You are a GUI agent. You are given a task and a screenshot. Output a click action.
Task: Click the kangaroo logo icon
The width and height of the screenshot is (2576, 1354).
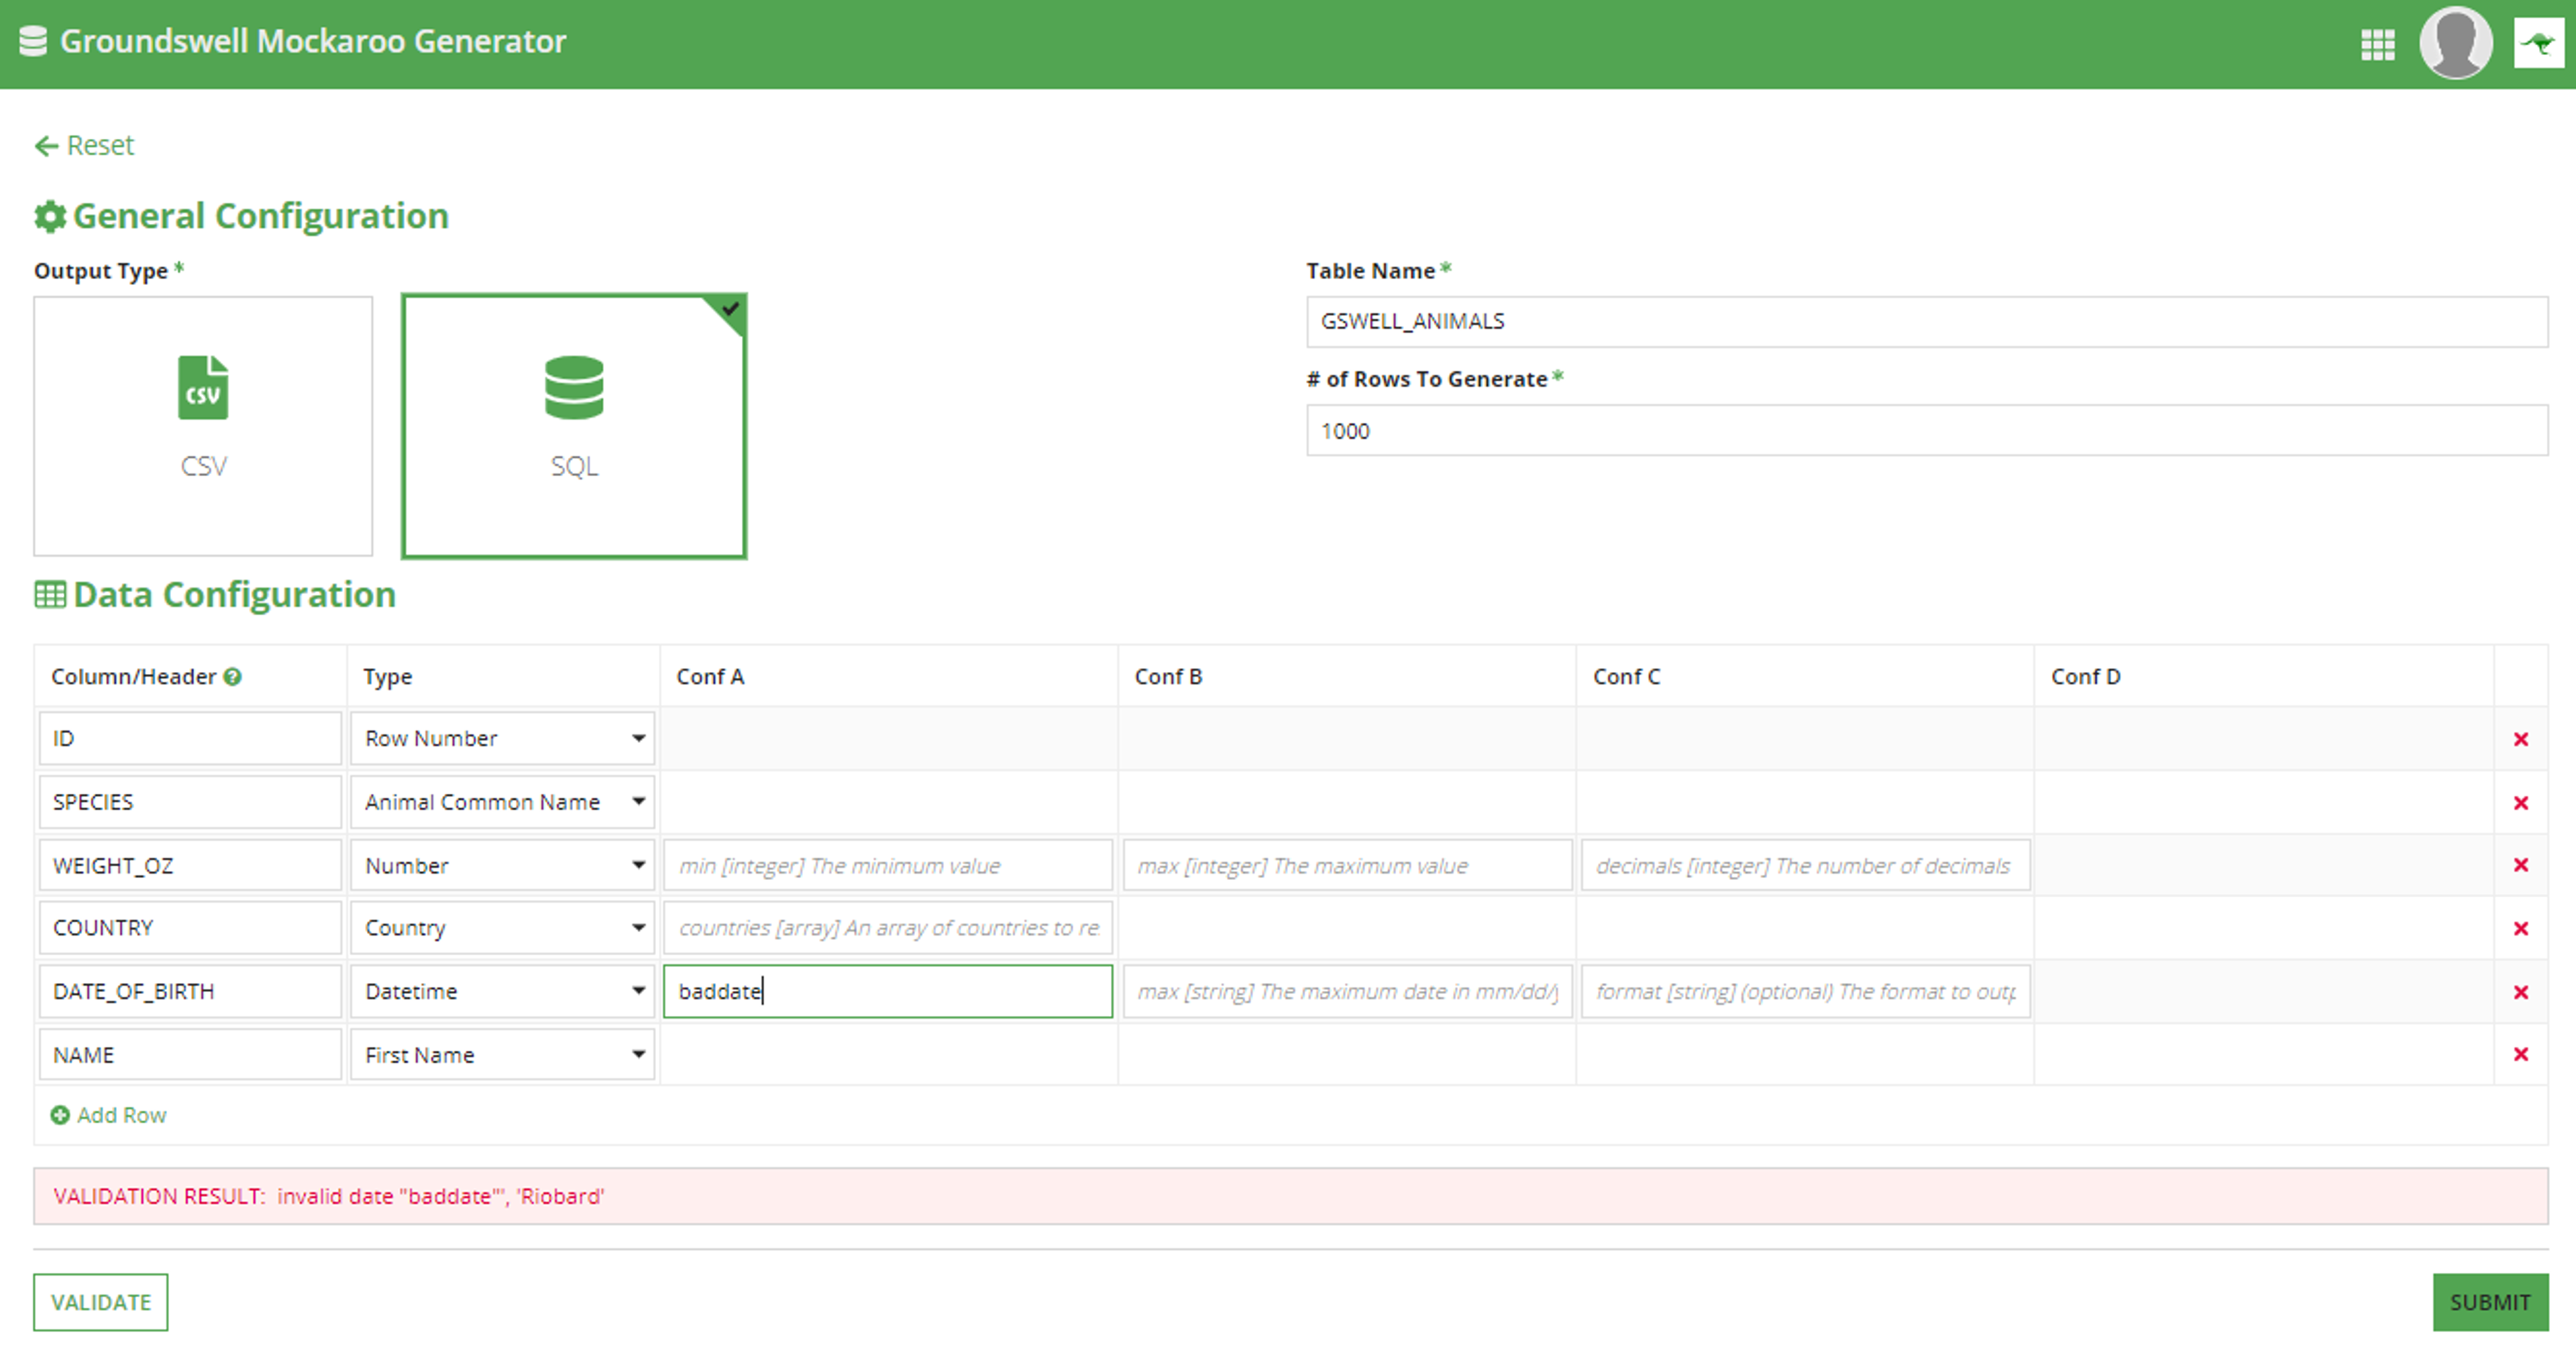(x=2538, y=43)
